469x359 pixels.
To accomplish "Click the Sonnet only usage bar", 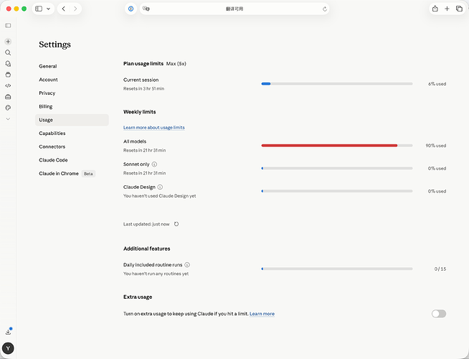I will 337,168.
